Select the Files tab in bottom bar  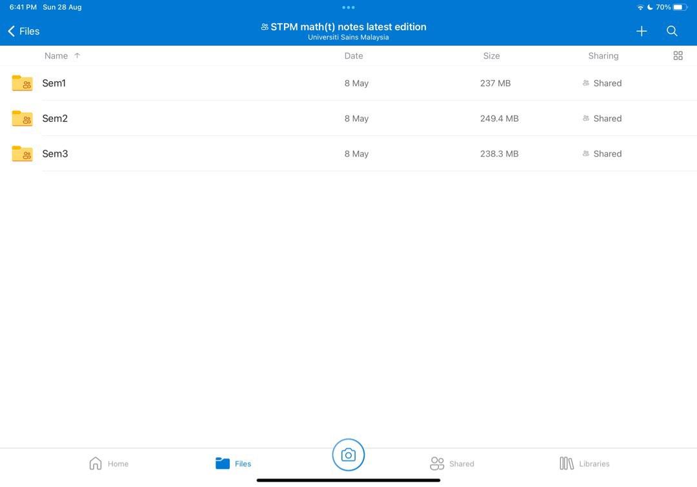(x=234, y=463)
